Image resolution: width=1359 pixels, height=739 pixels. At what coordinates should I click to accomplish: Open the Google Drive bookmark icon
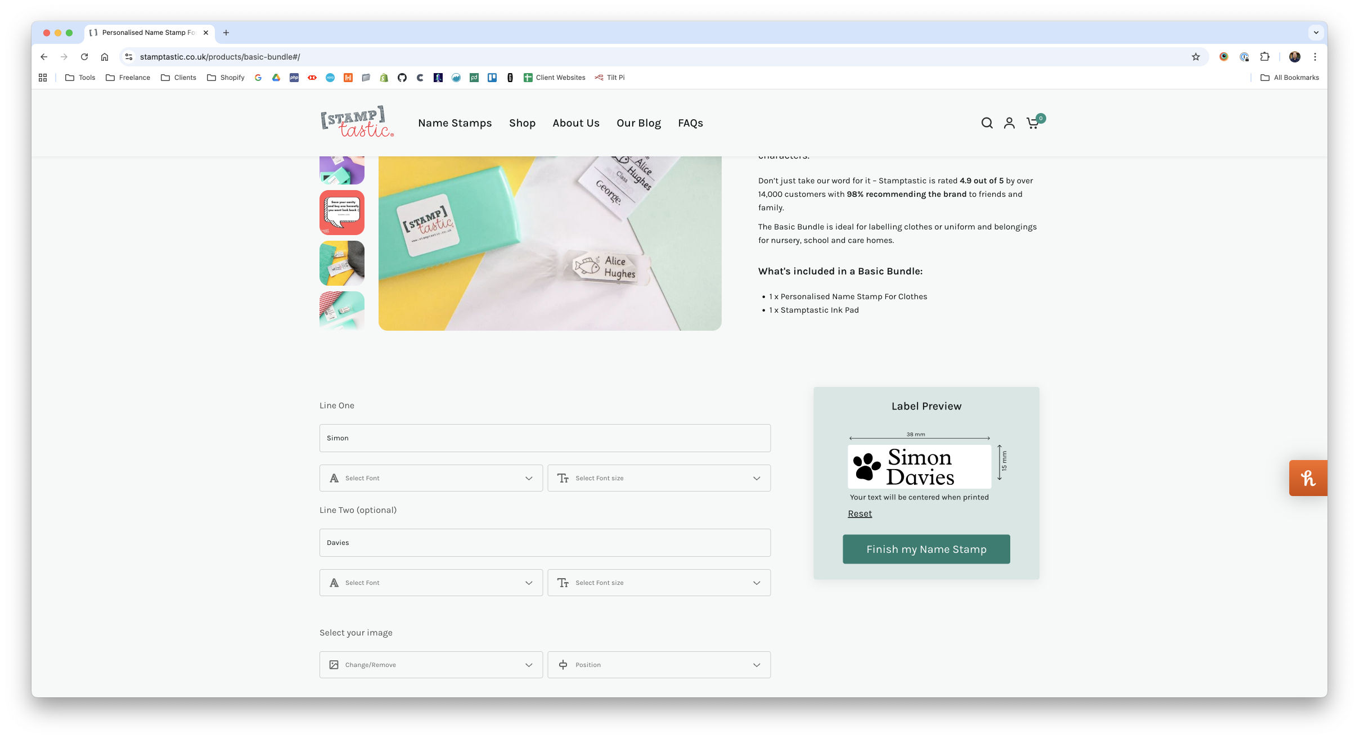pyautogui.click(x=276, y=77)
